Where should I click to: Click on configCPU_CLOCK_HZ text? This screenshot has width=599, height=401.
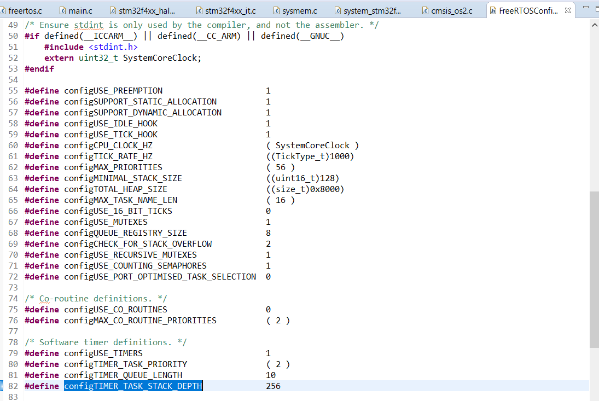coord(108,146)
